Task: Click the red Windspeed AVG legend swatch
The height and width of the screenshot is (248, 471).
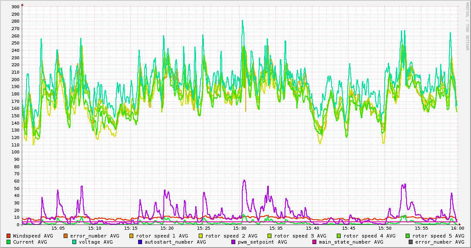Action: coord(8,236)
